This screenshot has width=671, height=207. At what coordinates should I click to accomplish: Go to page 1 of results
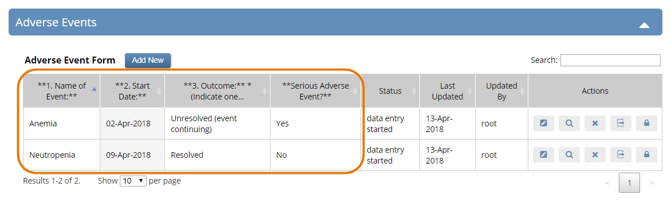tap(629, 182)
